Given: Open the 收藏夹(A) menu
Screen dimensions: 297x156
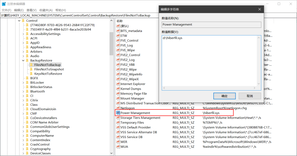Looking at the screenshot, I should coord(45,10).
